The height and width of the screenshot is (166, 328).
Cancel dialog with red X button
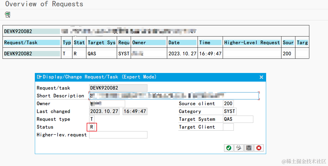[x=259, y=148]
